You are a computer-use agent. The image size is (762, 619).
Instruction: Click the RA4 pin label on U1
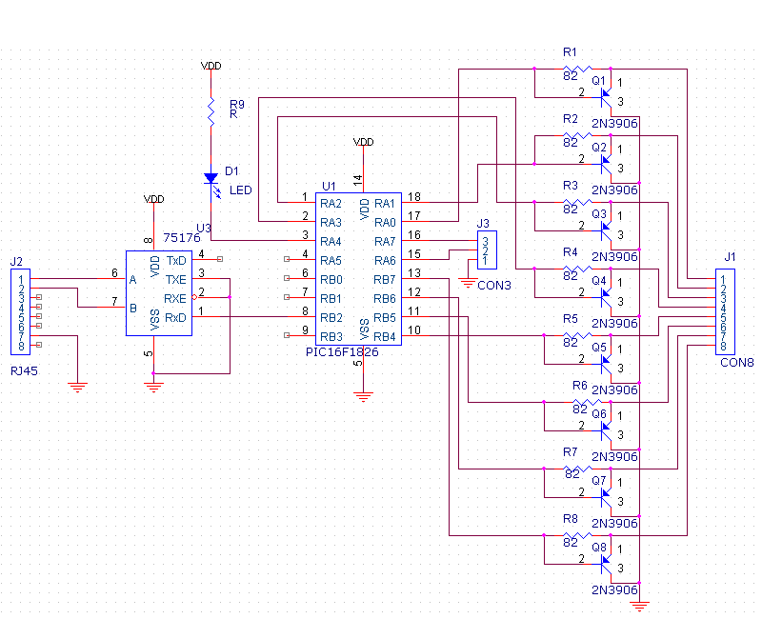pos(331,242)
